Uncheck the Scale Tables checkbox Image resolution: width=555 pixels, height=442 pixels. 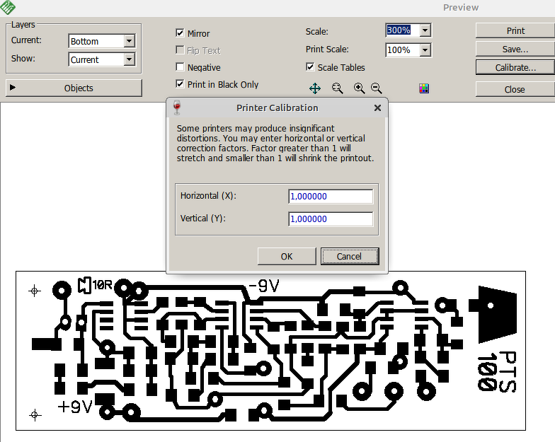[310, 66]
